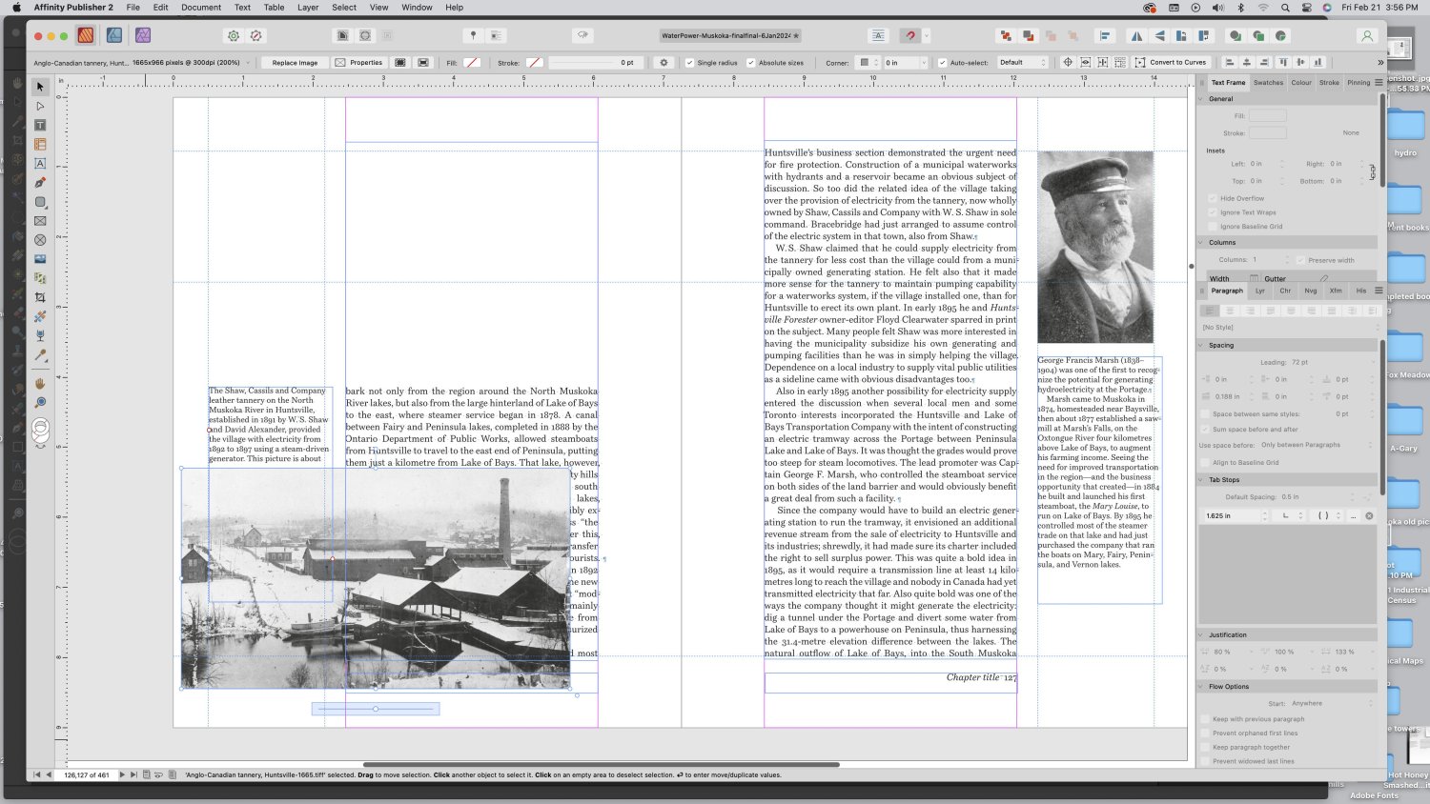This screenshot has width=1430, height=804.
Task: Click the Replace Image button
Action: tap(294, 62)
